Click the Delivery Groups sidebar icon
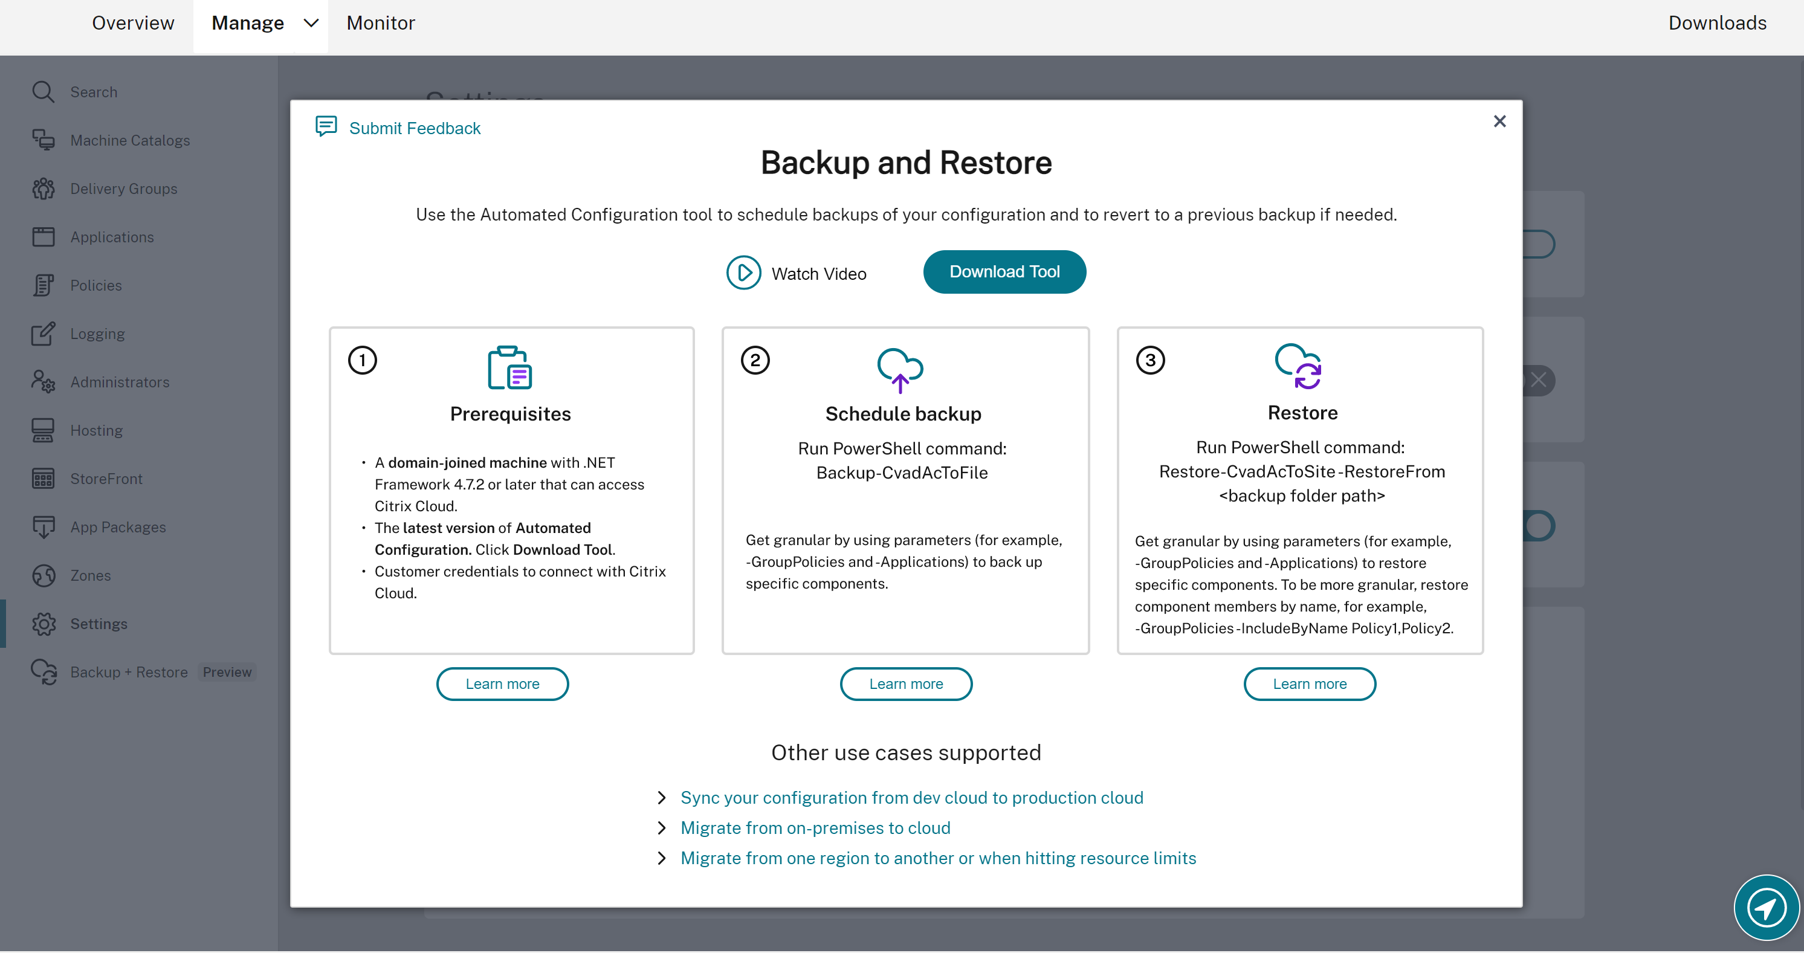Screen dimensions: 1804x953 pos(44,189)
